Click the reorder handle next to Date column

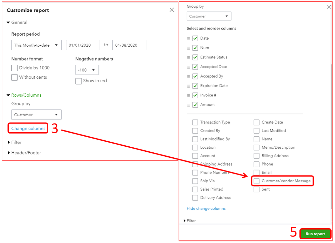188,38
